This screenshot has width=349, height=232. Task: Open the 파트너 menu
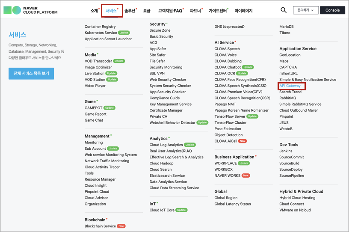click(195, 11)
